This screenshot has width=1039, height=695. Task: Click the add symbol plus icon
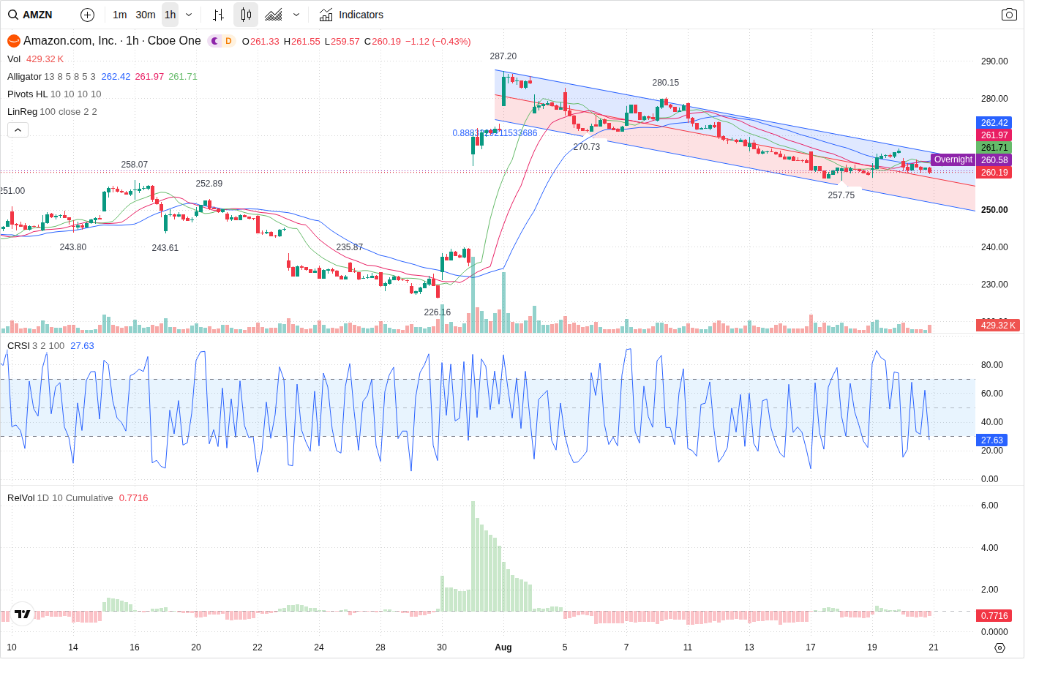[87, 15]
